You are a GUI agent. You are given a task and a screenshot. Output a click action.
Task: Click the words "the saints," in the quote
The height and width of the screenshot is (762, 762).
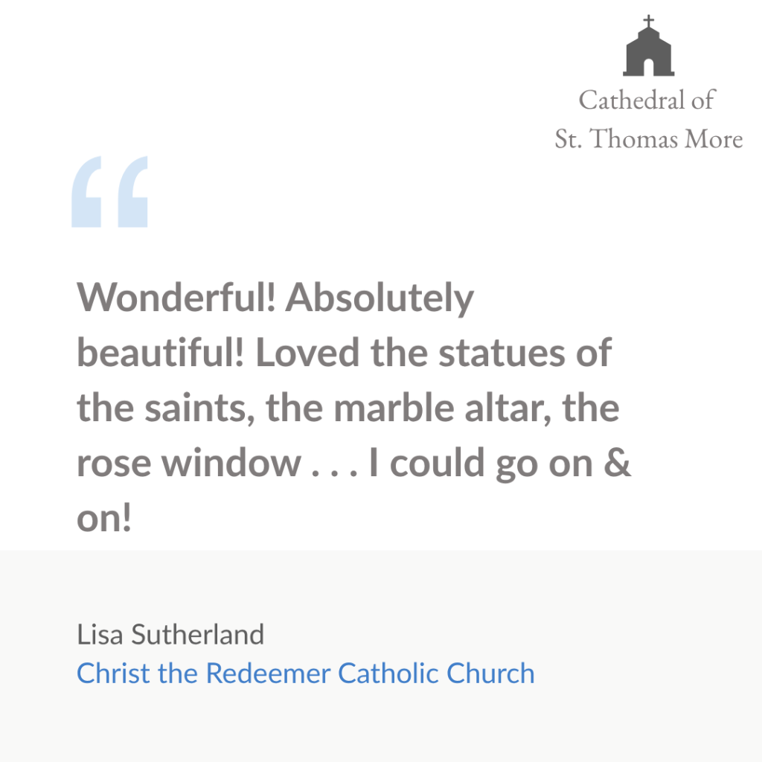click(166, 408)
